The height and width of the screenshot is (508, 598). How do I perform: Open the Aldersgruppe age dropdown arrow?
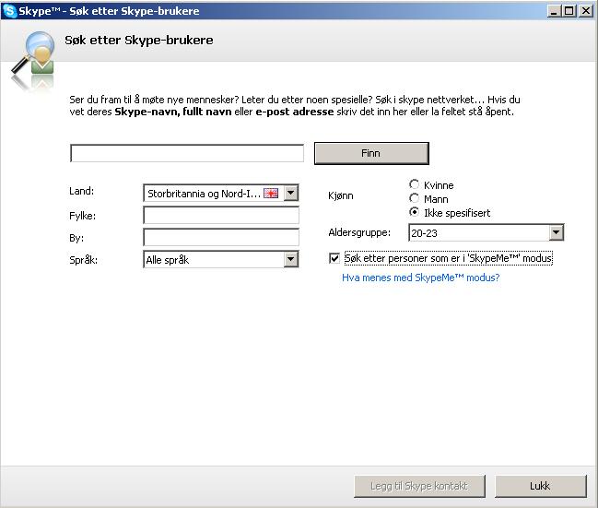tap(556, 232)
